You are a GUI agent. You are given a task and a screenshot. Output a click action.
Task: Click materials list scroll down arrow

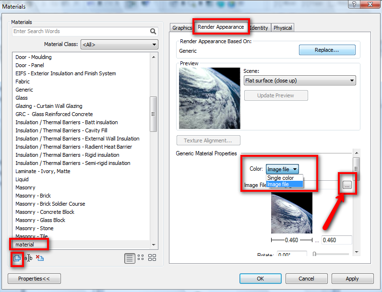pos(154,245)
